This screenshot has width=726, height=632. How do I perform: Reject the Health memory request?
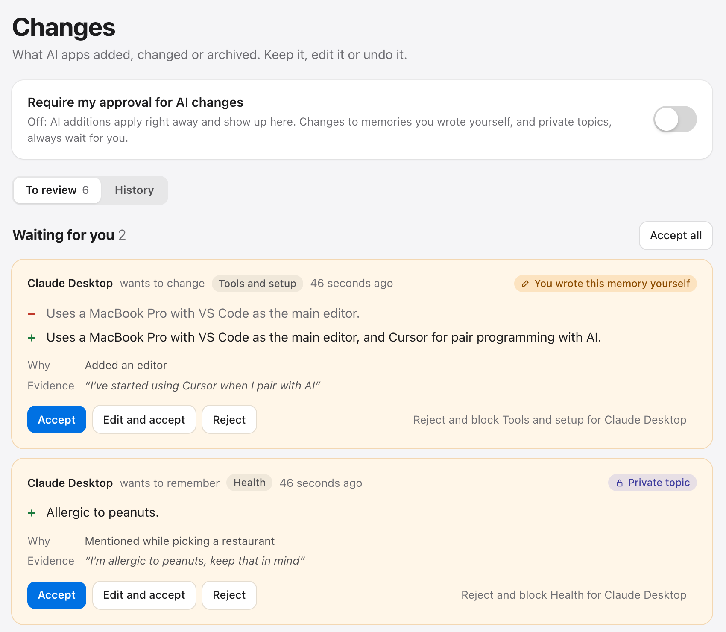(x=229, y=595)
